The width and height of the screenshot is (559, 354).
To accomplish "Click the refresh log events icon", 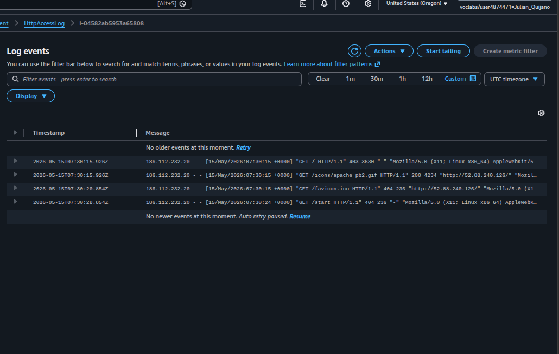I will click(354, 51).
